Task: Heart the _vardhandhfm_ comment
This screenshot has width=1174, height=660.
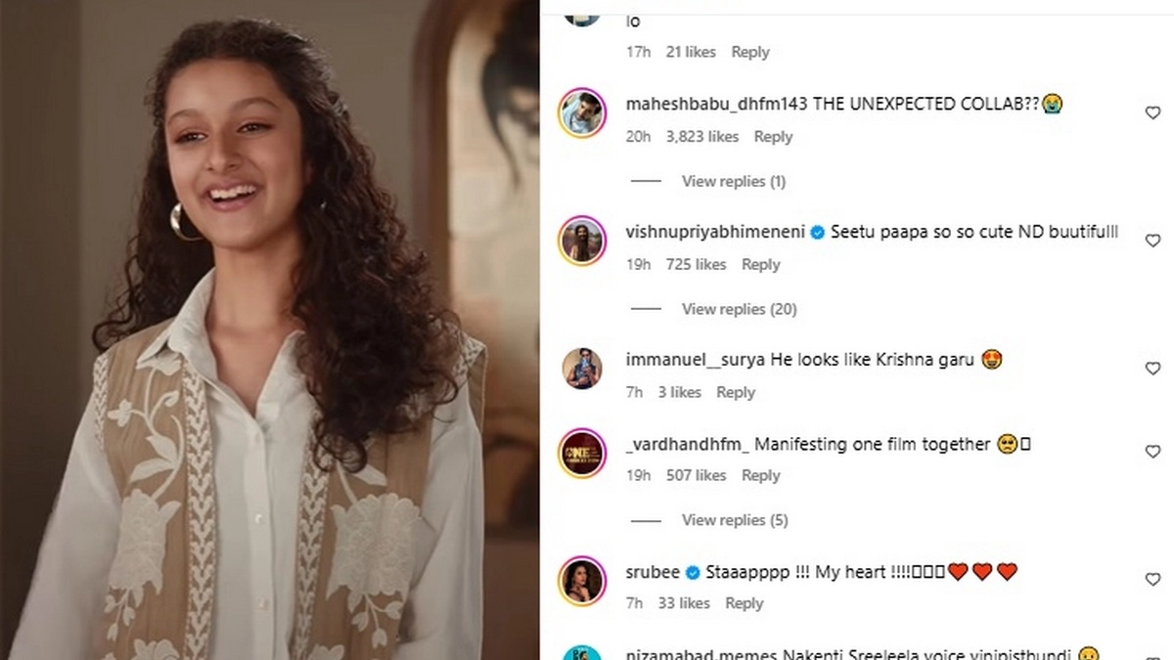Action: (x=1152, y=452)
